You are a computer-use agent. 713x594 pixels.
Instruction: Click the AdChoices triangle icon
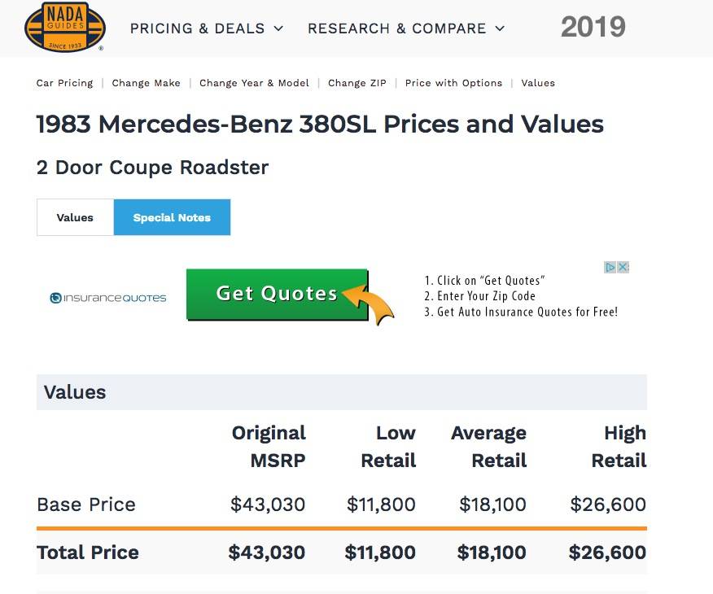pyautogui.click(x=610, y=267)
